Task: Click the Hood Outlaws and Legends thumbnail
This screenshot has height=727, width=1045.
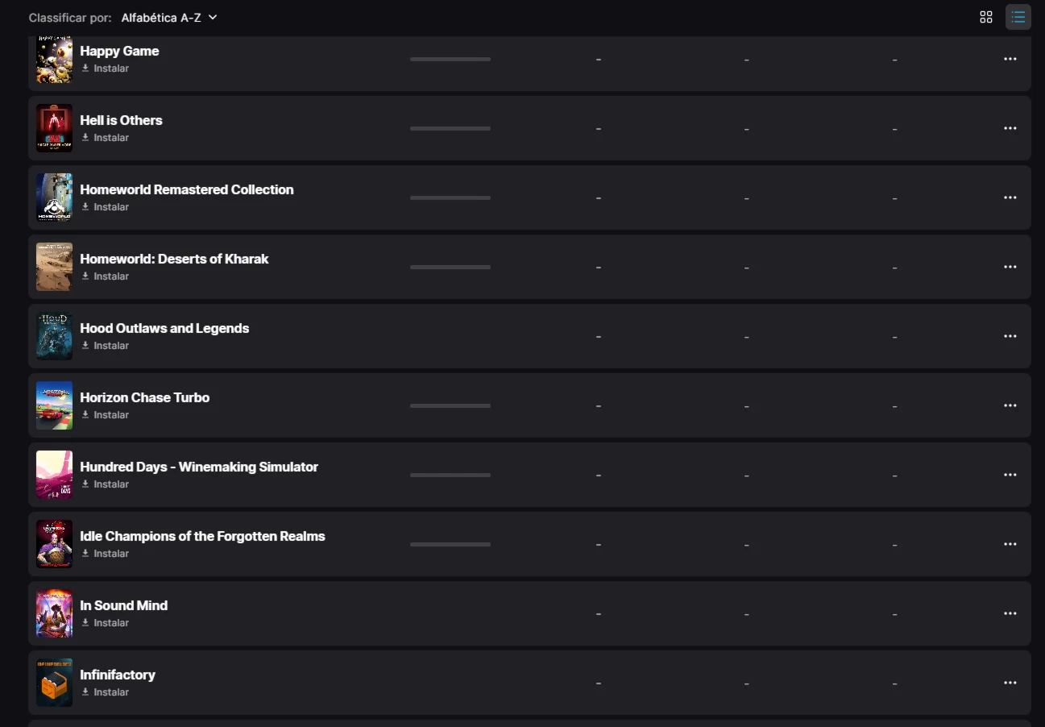Action: (x=54, y=336)
